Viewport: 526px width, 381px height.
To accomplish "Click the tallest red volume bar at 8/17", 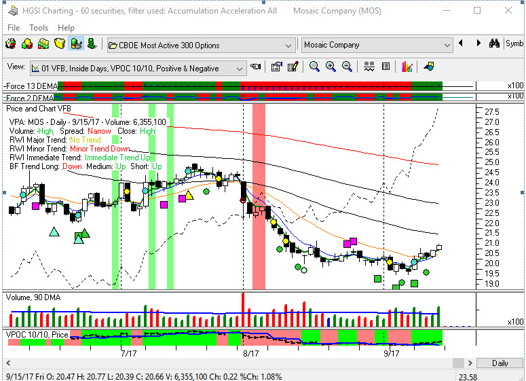I will [243, 310].
